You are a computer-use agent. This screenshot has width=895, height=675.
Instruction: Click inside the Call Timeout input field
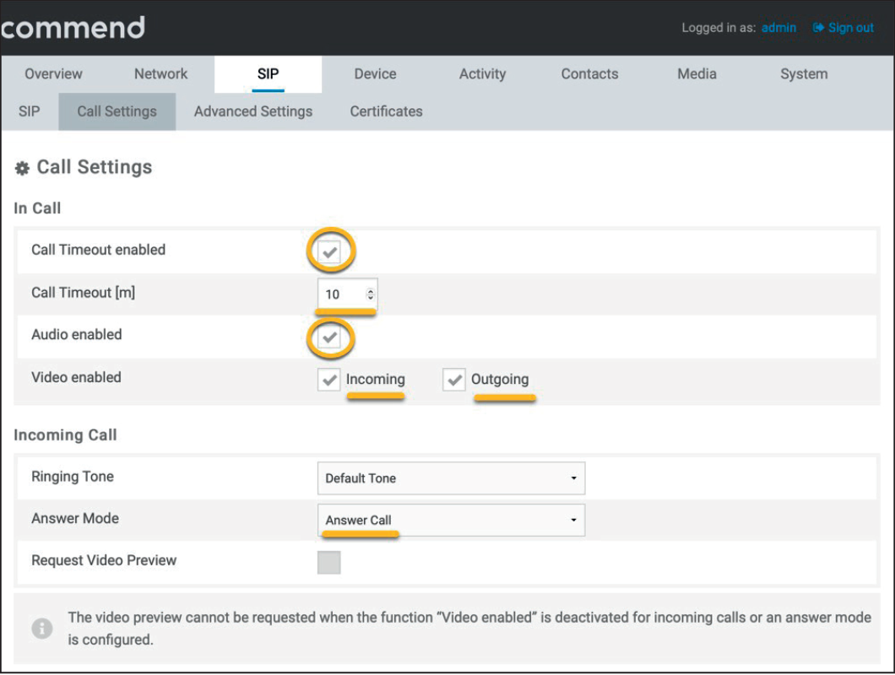342,294
